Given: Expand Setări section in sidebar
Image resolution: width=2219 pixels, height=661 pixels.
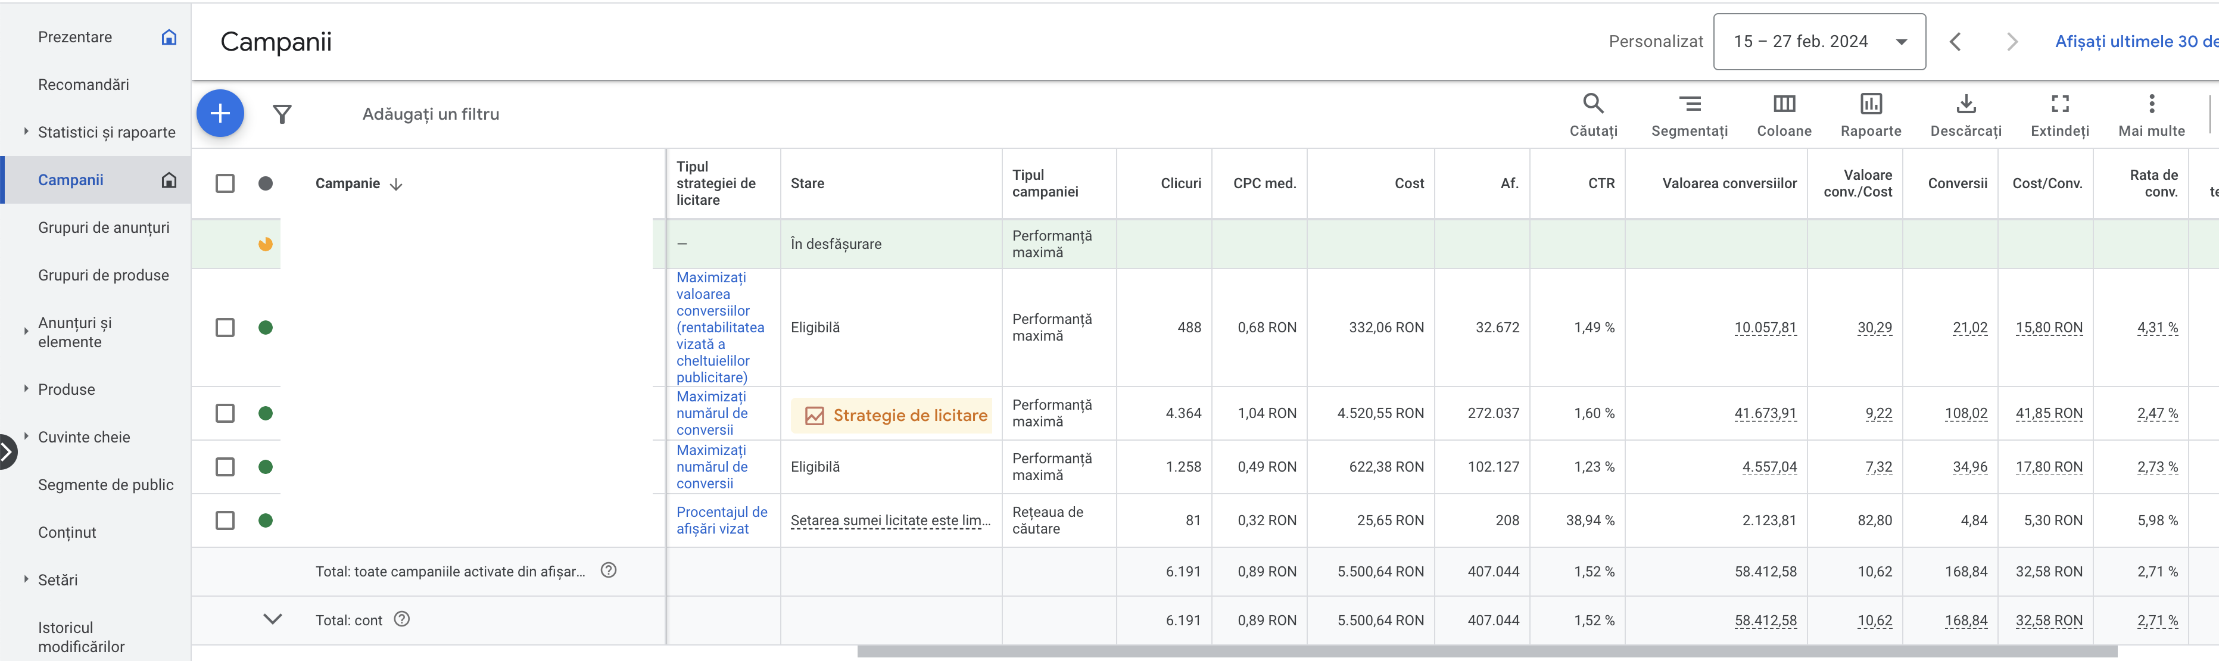Looking at the screenshot, I should (26, 579).
